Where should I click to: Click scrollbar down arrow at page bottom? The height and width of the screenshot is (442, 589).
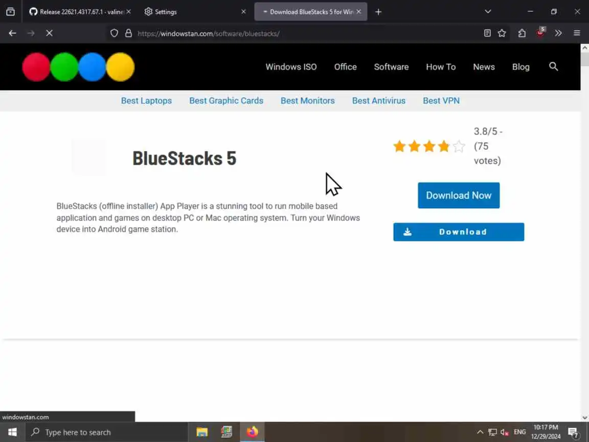(x=585, y=417)
